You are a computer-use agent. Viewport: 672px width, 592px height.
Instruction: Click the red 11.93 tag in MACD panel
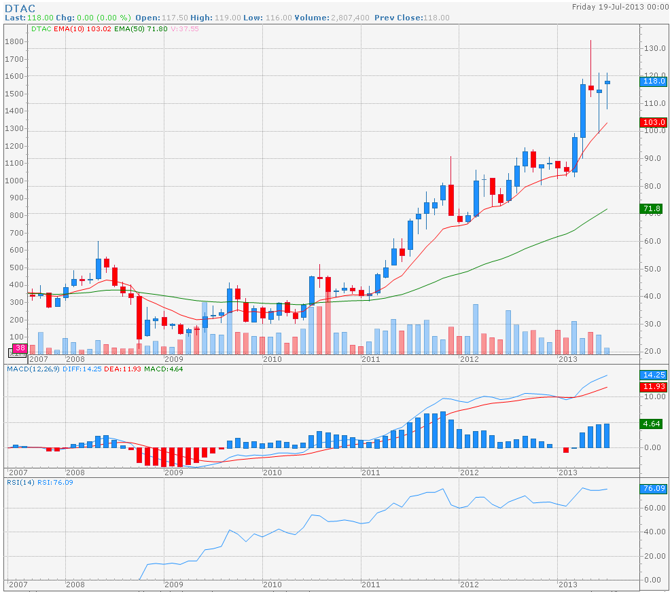[x=653, y=386]
